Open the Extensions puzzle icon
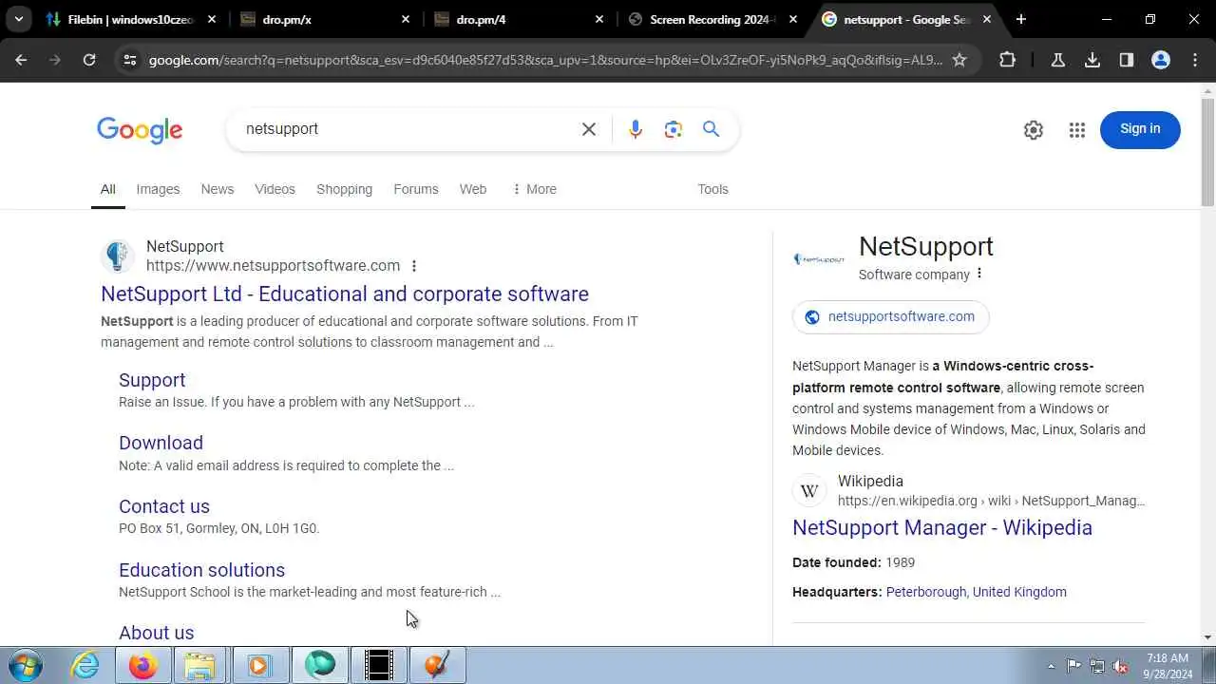 [1007, 60]
